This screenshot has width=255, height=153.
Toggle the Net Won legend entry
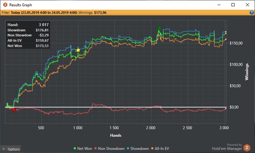point(83,148)
